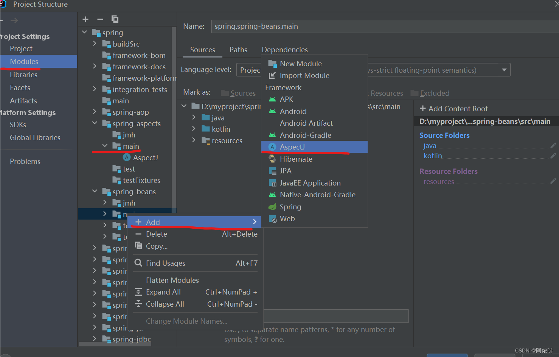Click the pencil icon beside the java folder

[x=553, y=145]
